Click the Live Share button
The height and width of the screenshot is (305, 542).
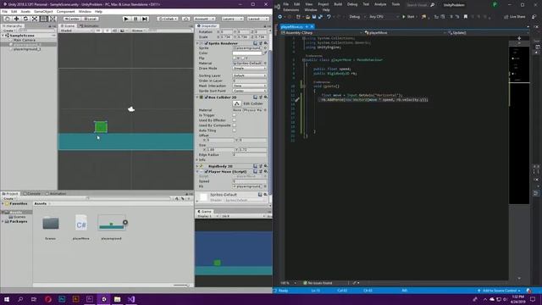515,17
